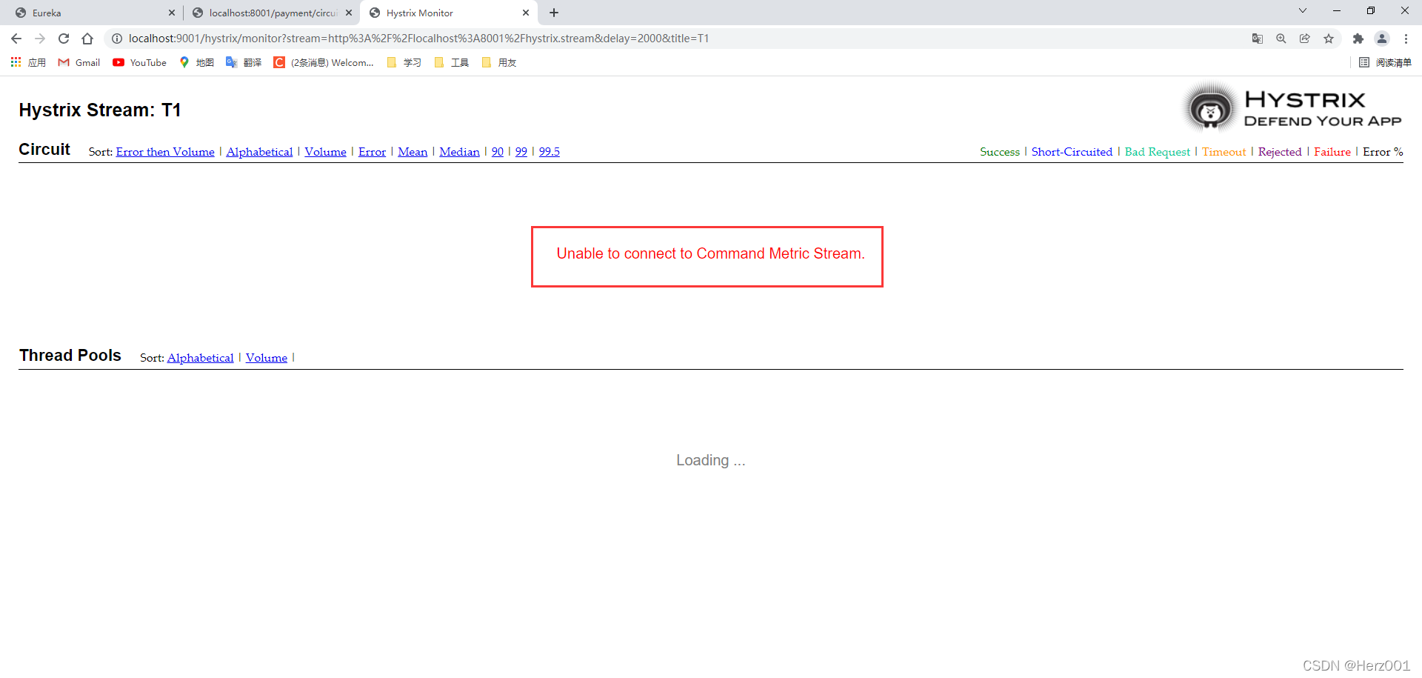Viewport: 1422px width, 678px height.
Task: Open the 学习 bookmarks folder
Action: point(404,63)
